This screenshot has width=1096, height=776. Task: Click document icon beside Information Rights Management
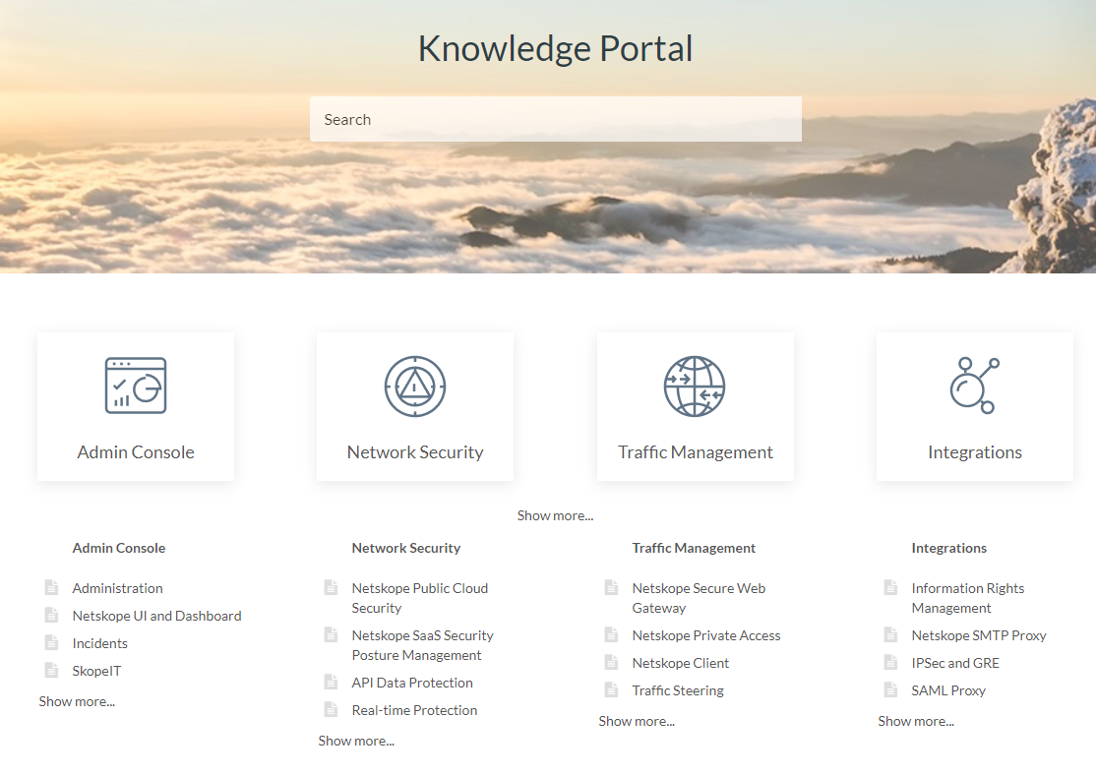click(x=890, y=587)
